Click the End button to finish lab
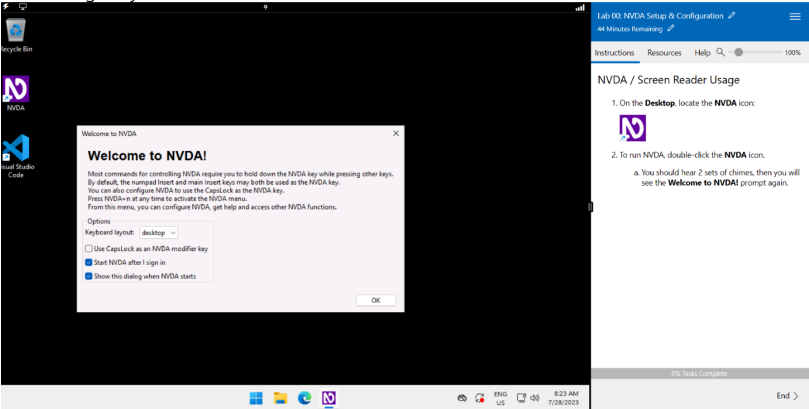This screenshot has width=809, height=409. click(787, 396)
